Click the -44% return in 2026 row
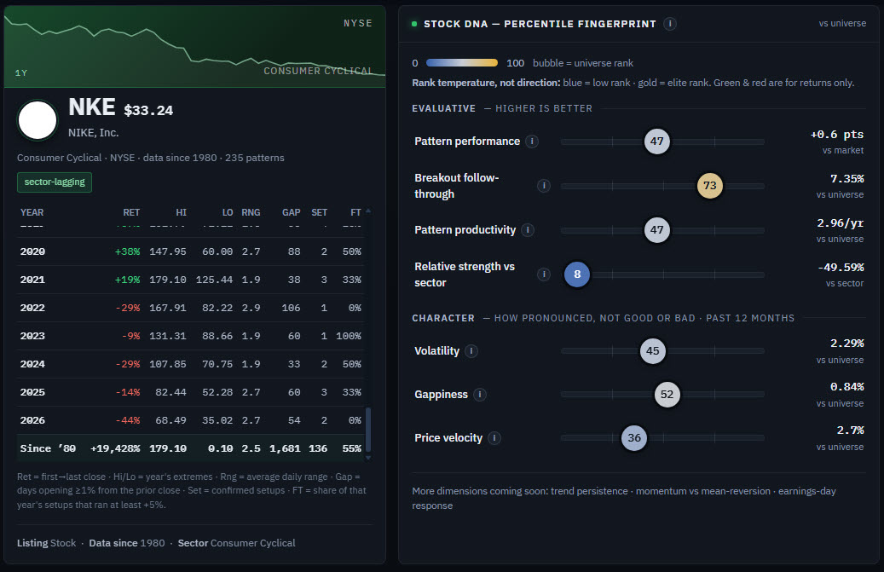 (127, 421)
